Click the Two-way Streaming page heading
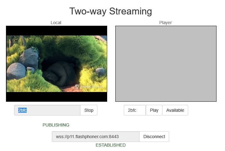The image size is (225, 151). click(x=111, y=11)
